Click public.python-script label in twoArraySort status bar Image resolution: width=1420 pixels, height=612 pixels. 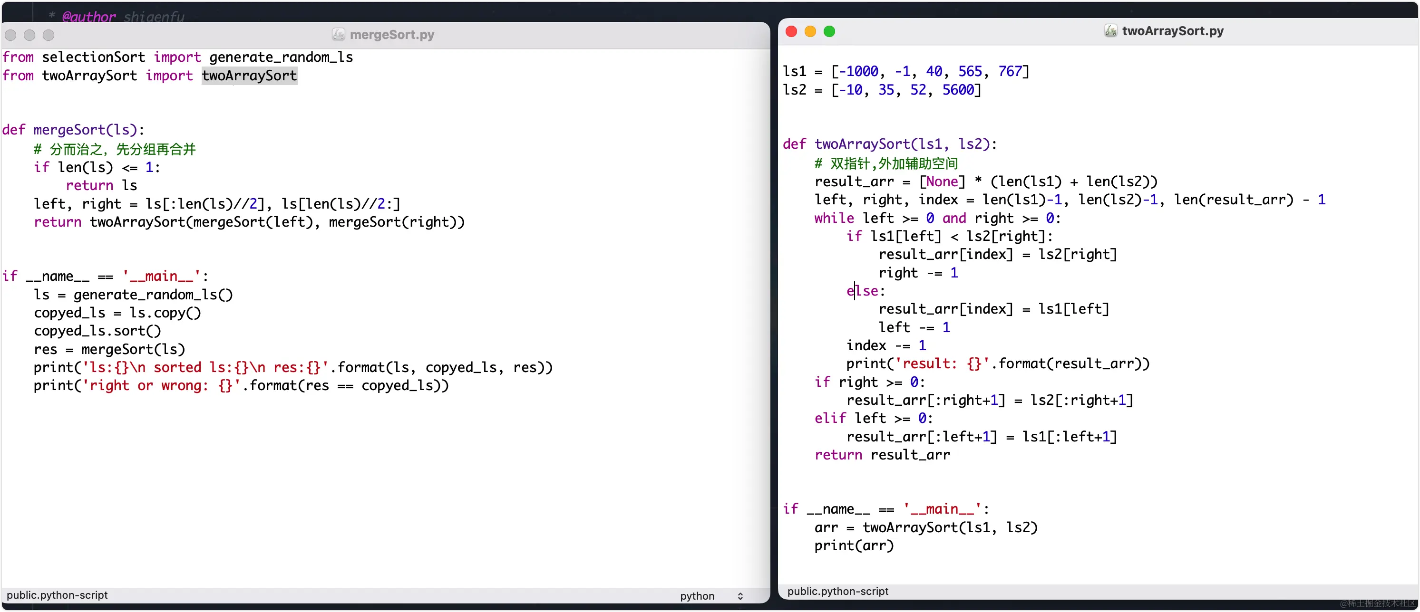[x=838, y=591]
